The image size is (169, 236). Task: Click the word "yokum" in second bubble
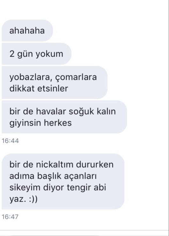pyautogui.click(x=49, y=54)
